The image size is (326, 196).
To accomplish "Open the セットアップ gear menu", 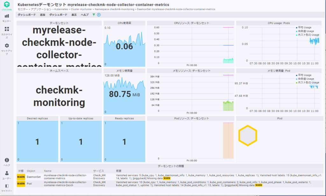I will (x=7, y=49).
